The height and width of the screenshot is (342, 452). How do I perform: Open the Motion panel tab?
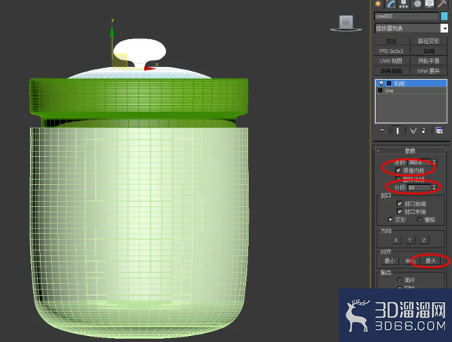(x=417, y=4)
